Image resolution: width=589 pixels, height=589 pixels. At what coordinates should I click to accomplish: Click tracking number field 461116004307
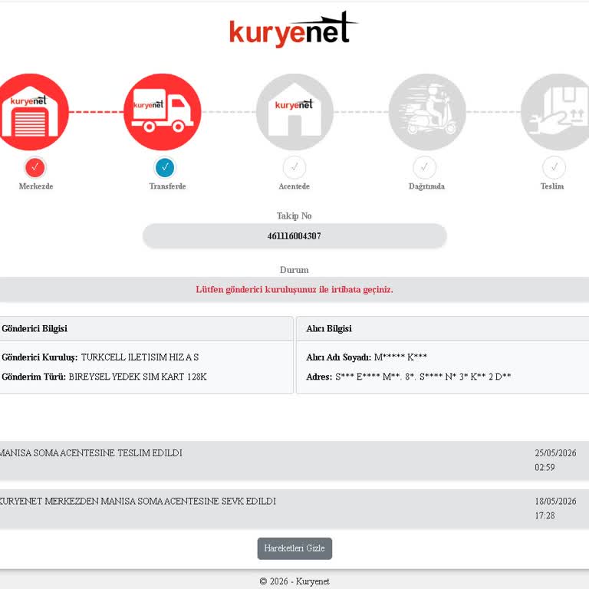tap(294, 236)
